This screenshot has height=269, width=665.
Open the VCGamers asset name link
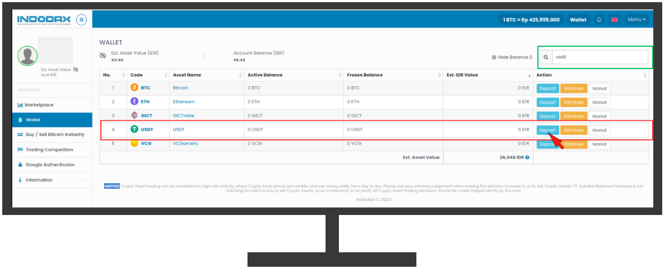point(185,143)
